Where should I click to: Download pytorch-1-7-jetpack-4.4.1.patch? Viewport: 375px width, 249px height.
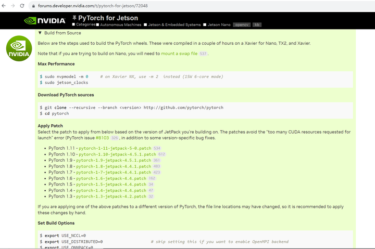114,173
